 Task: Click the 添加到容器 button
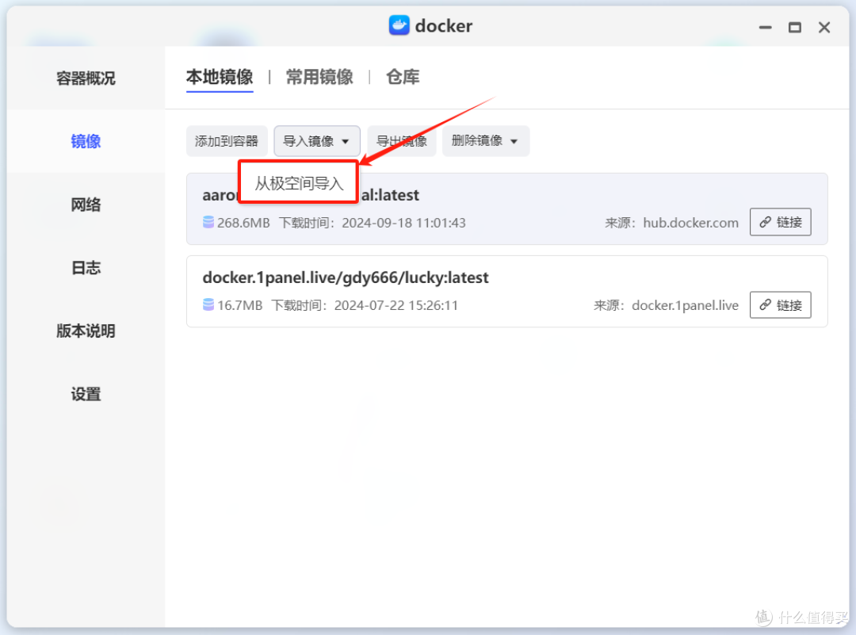point(227,141)
